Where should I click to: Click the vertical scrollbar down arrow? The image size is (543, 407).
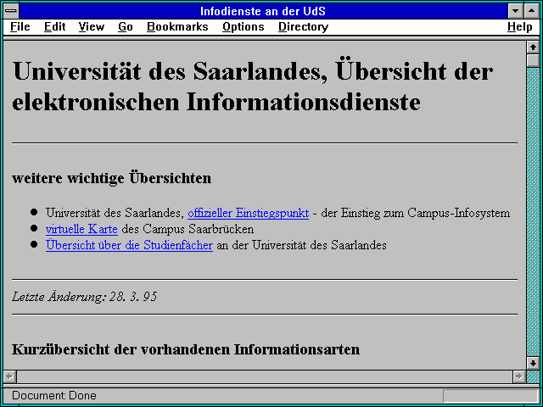pyautogui.click(x=533, y=363)
